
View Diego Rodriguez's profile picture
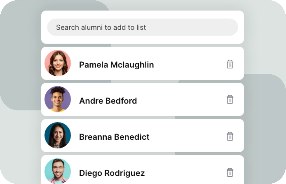click(x=58, y=171)
